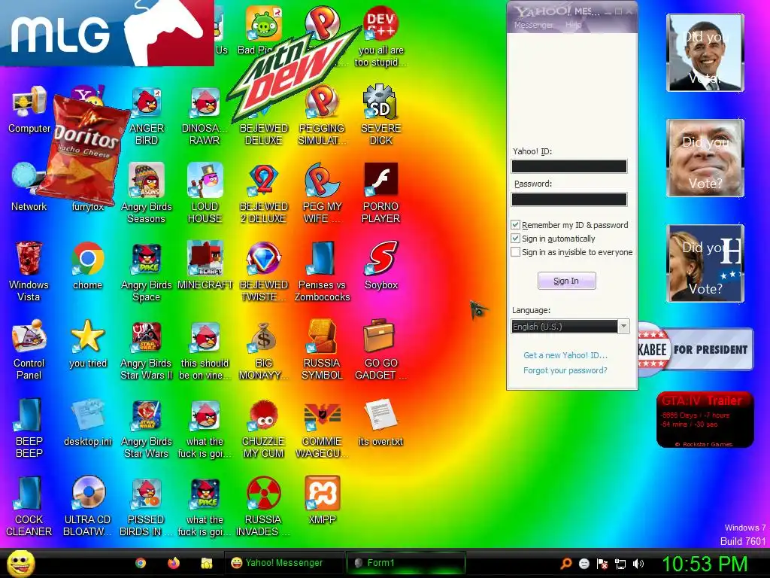Launch the Angry Birds Space shortcut
Image resolution: width=770 pixels, height=578 pixels.
(x=147, y=271)
